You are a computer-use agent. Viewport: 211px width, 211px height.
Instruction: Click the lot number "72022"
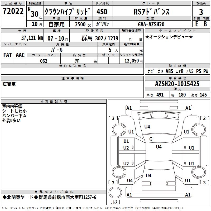tap(13, 11)
